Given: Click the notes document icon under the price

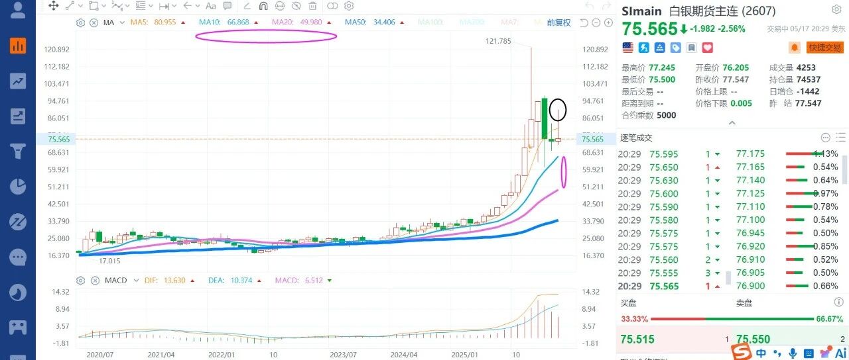Looking at the screenshot, I should click(x=692, y=48).
